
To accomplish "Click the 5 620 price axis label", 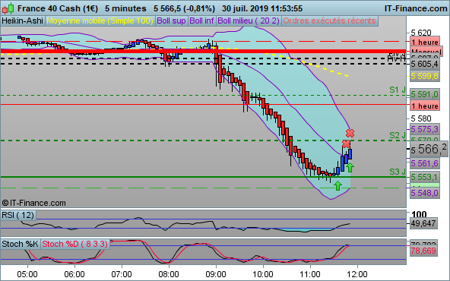I will (x=421, y=33).
